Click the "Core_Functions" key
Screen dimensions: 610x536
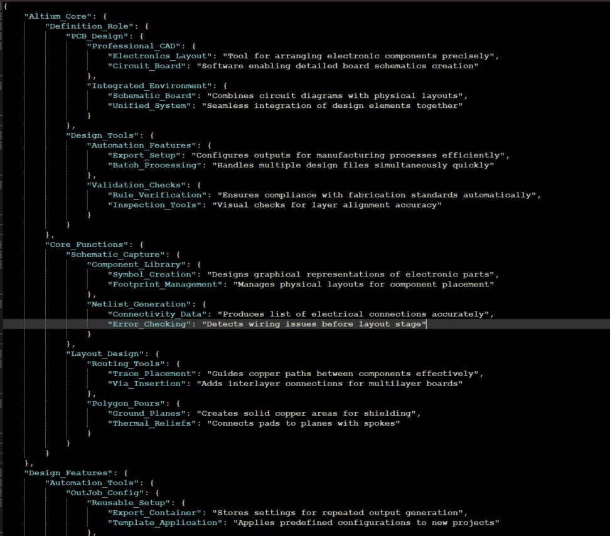(87, 245)
